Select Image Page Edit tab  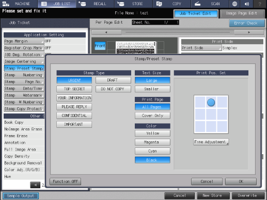pyautogui.click(x=242, y=13)
